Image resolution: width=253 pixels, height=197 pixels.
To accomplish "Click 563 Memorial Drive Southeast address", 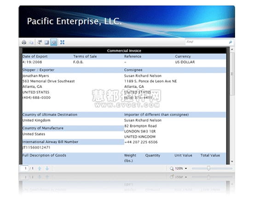I will (48, 81).
